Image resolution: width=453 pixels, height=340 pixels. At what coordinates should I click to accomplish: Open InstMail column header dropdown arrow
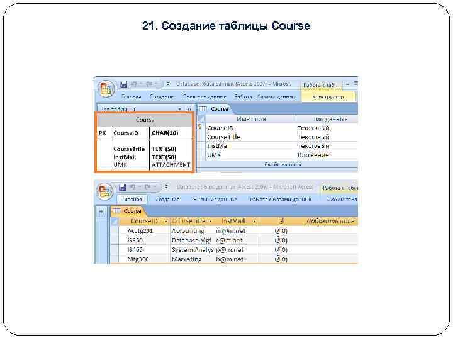(x=255, y=222)
